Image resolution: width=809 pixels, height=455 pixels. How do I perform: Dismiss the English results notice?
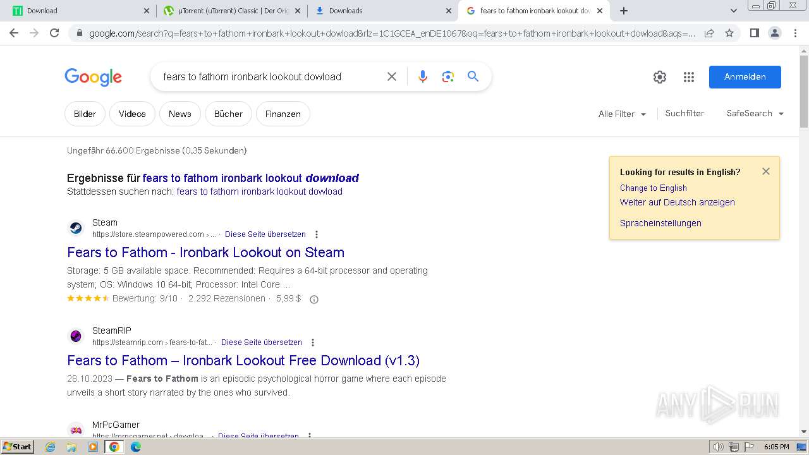click(766, 171)
